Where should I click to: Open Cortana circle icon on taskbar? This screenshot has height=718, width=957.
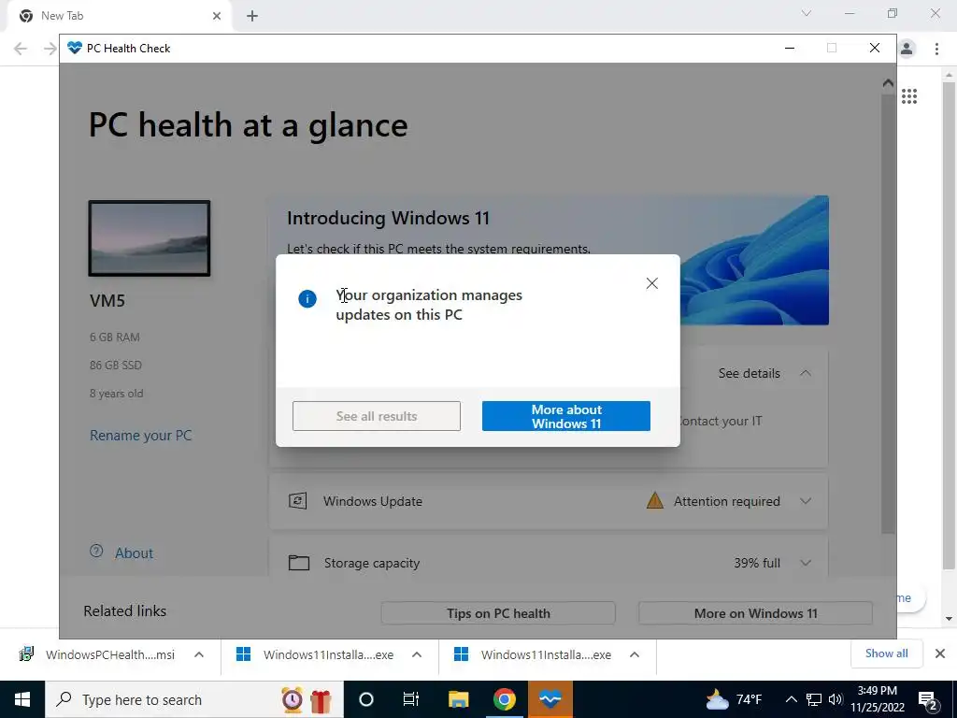[366, 699]
